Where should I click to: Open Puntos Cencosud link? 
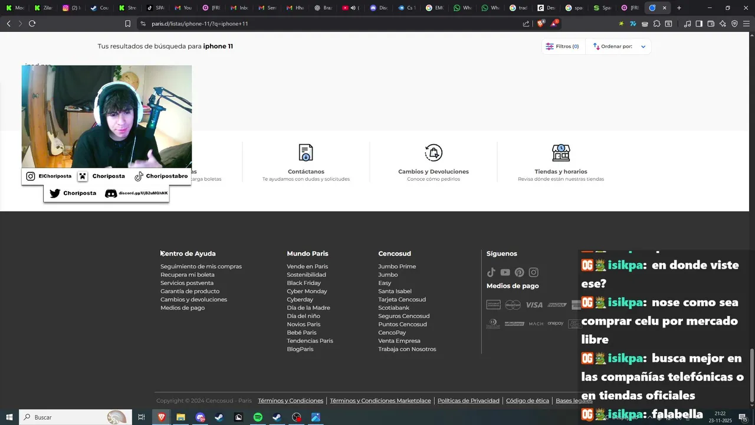(402, 324)
